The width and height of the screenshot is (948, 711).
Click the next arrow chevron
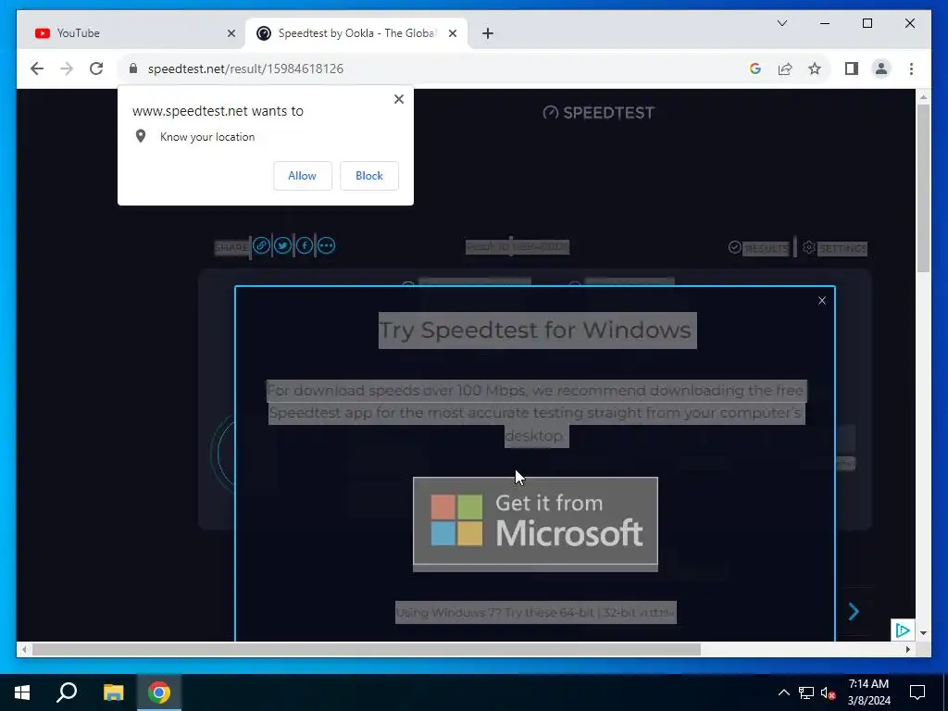coord(854,612)
